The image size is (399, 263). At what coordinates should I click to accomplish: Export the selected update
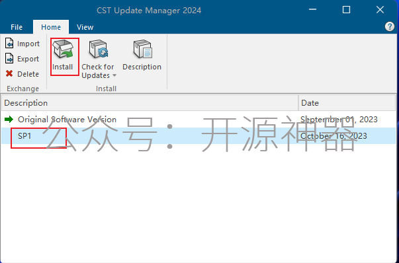(x=22, y=59)
